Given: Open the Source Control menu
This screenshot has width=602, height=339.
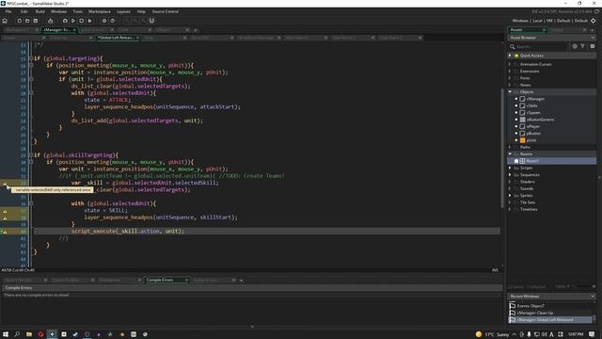Looking at the screenshot, I should point(166,11).
